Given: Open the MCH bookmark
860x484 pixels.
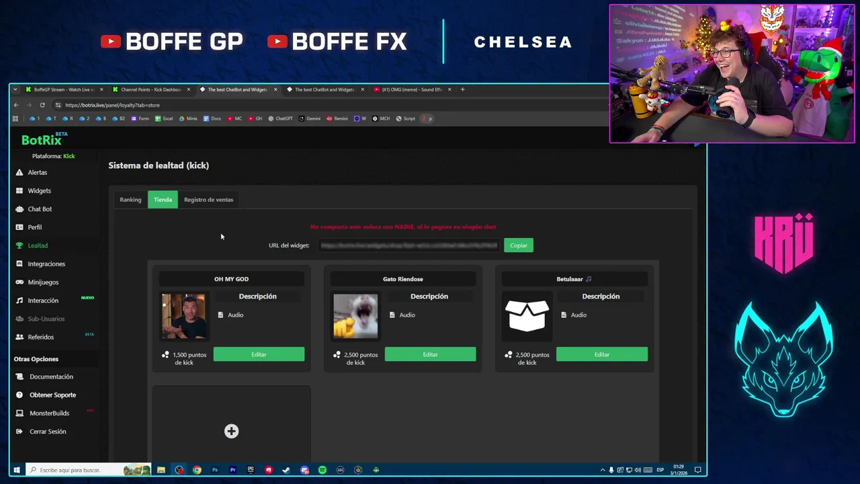Looking at the screenshot, I should pos(381,118).
